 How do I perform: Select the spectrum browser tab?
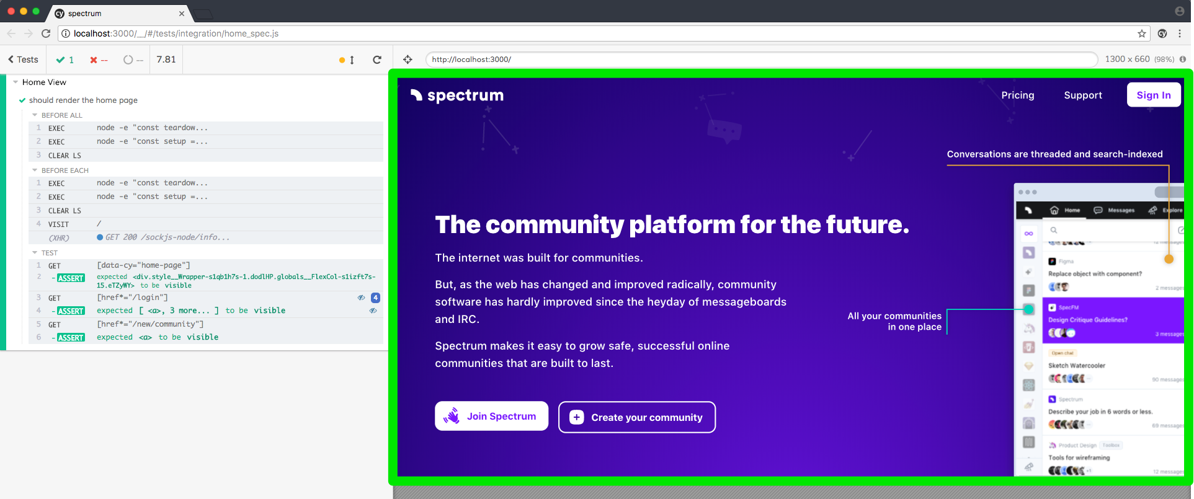pos(118,13)
